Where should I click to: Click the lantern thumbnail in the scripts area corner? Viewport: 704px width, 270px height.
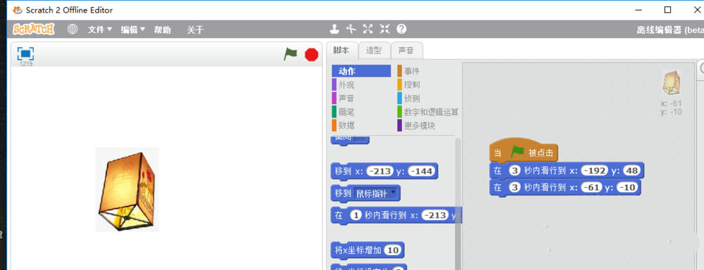click(x=672, y=83)
